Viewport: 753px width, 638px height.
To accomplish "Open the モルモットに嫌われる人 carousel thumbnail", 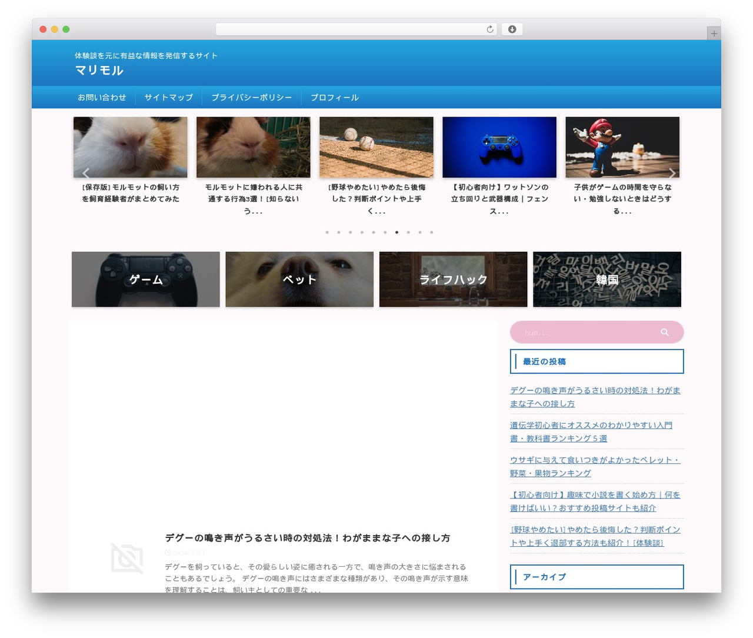I will (254, 147).
